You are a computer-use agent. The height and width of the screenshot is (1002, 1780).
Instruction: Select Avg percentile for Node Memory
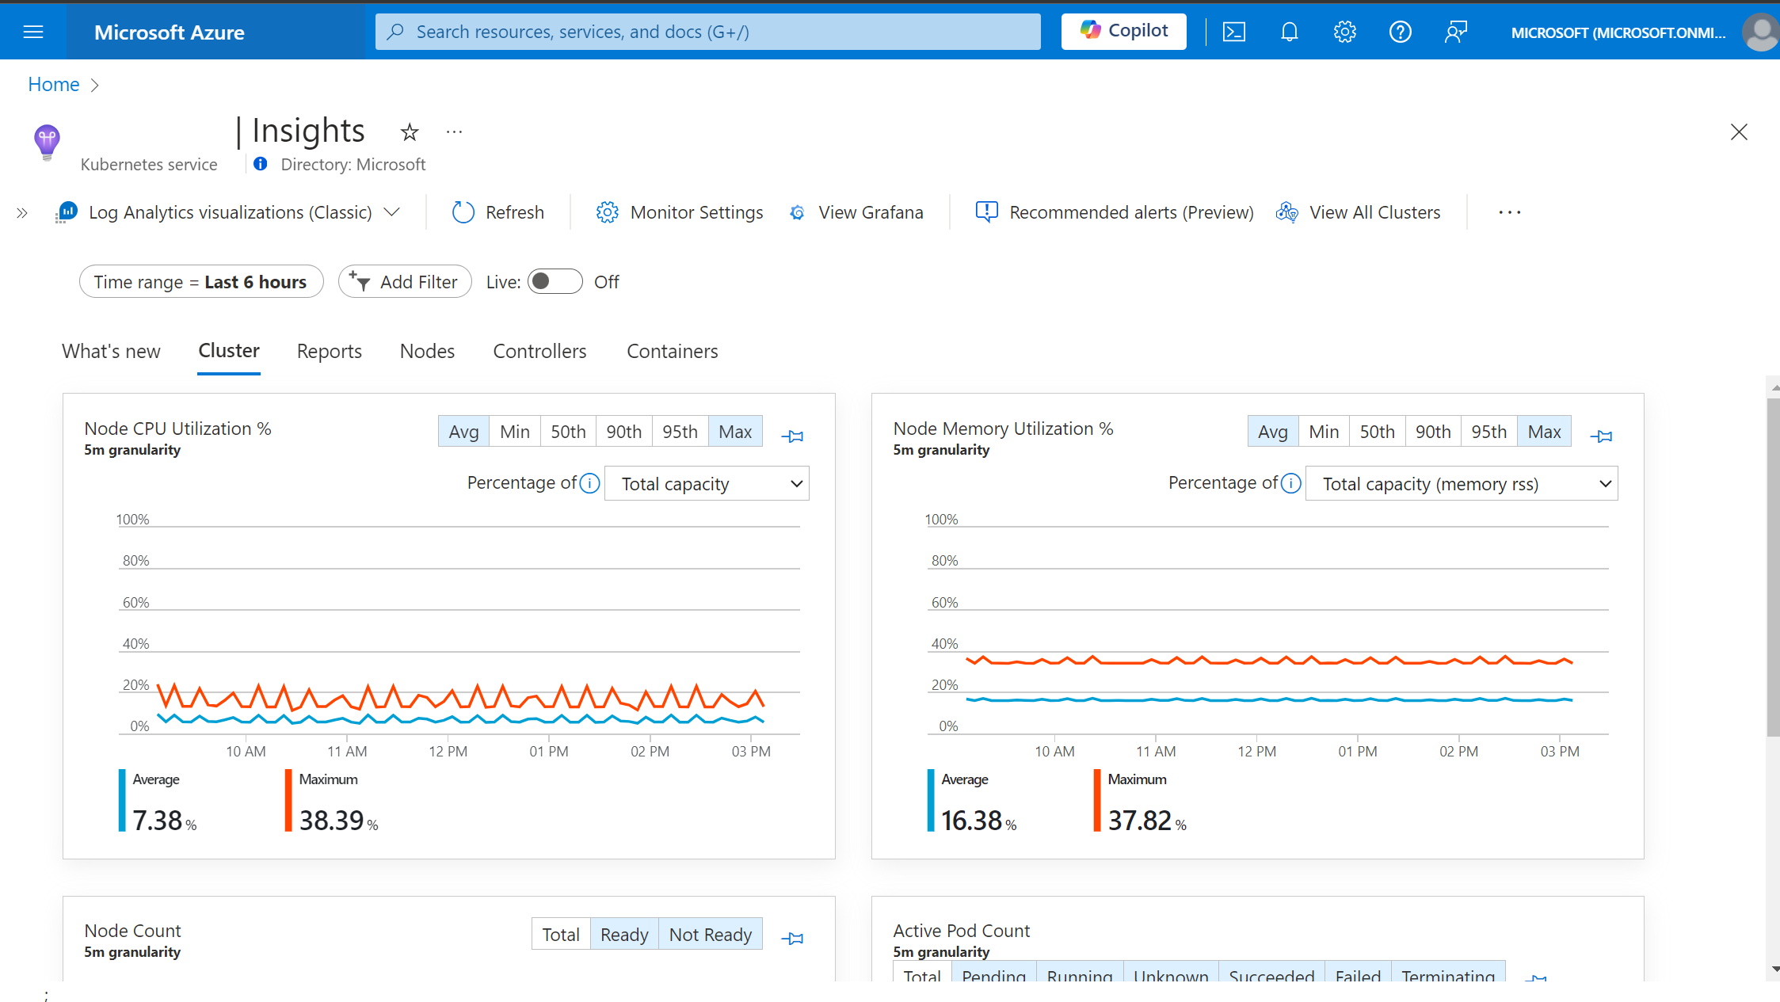[1271, 432]
